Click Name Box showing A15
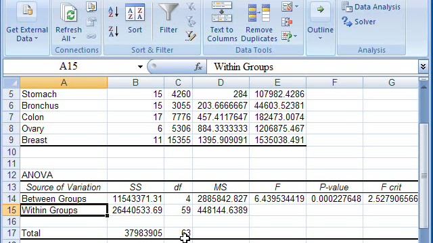This screenshot has height=243, width=433. 69,67
